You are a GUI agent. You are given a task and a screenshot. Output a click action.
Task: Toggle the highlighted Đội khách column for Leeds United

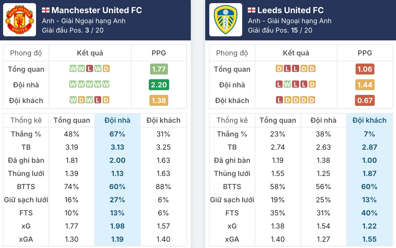pos(369,120)
